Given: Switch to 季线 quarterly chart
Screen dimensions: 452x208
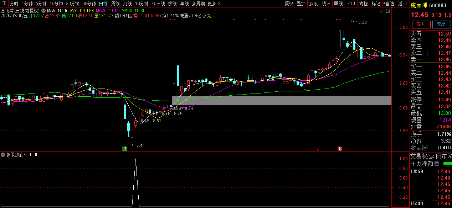Looking at the screenshot, I should click(172, 4).
